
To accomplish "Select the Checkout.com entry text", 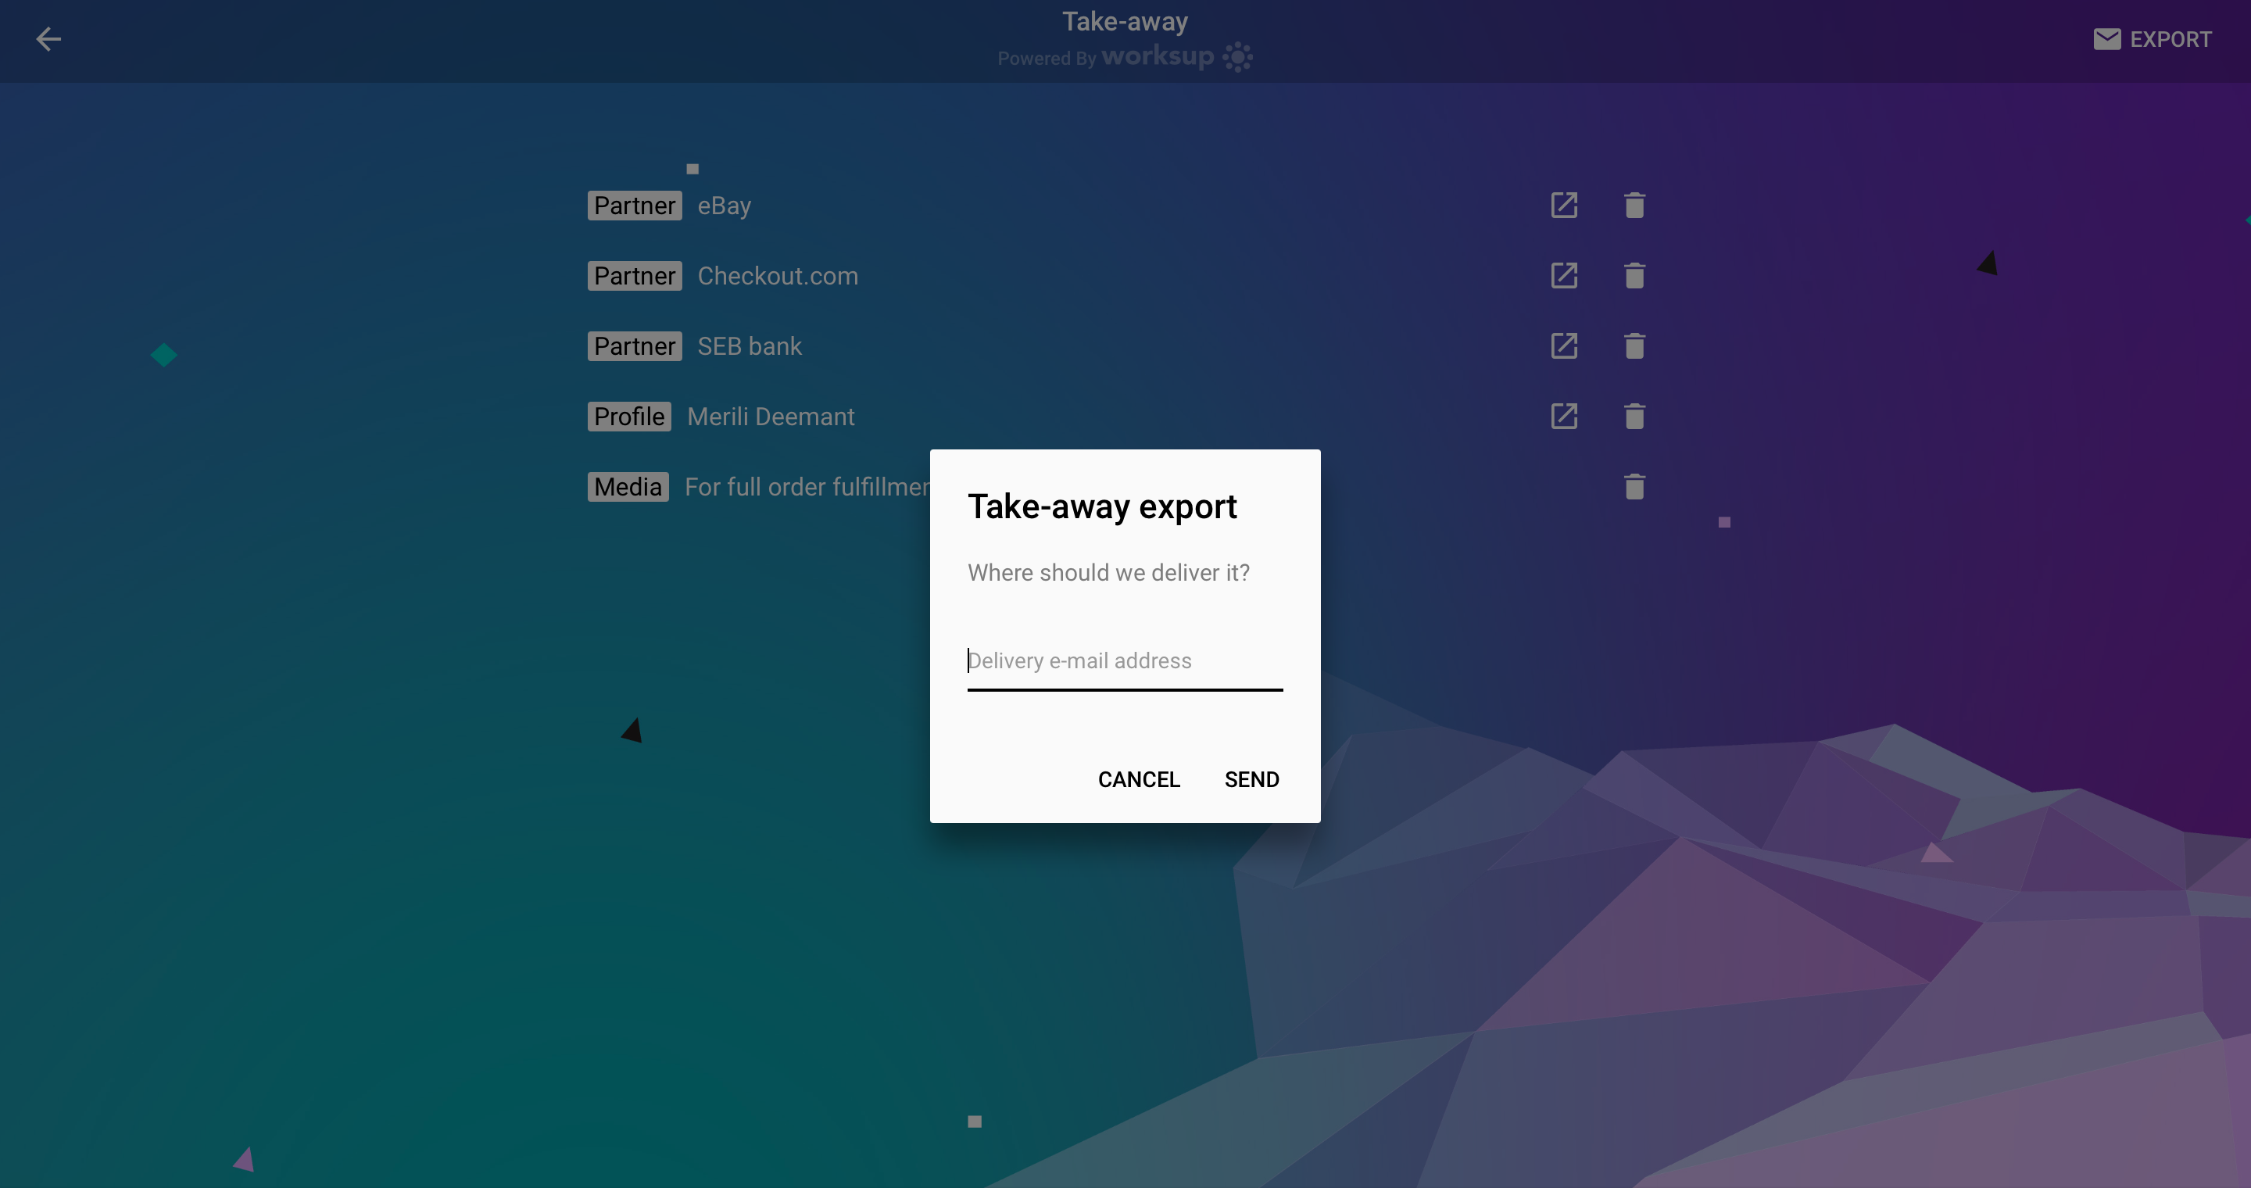I will [x=778, y=276].
